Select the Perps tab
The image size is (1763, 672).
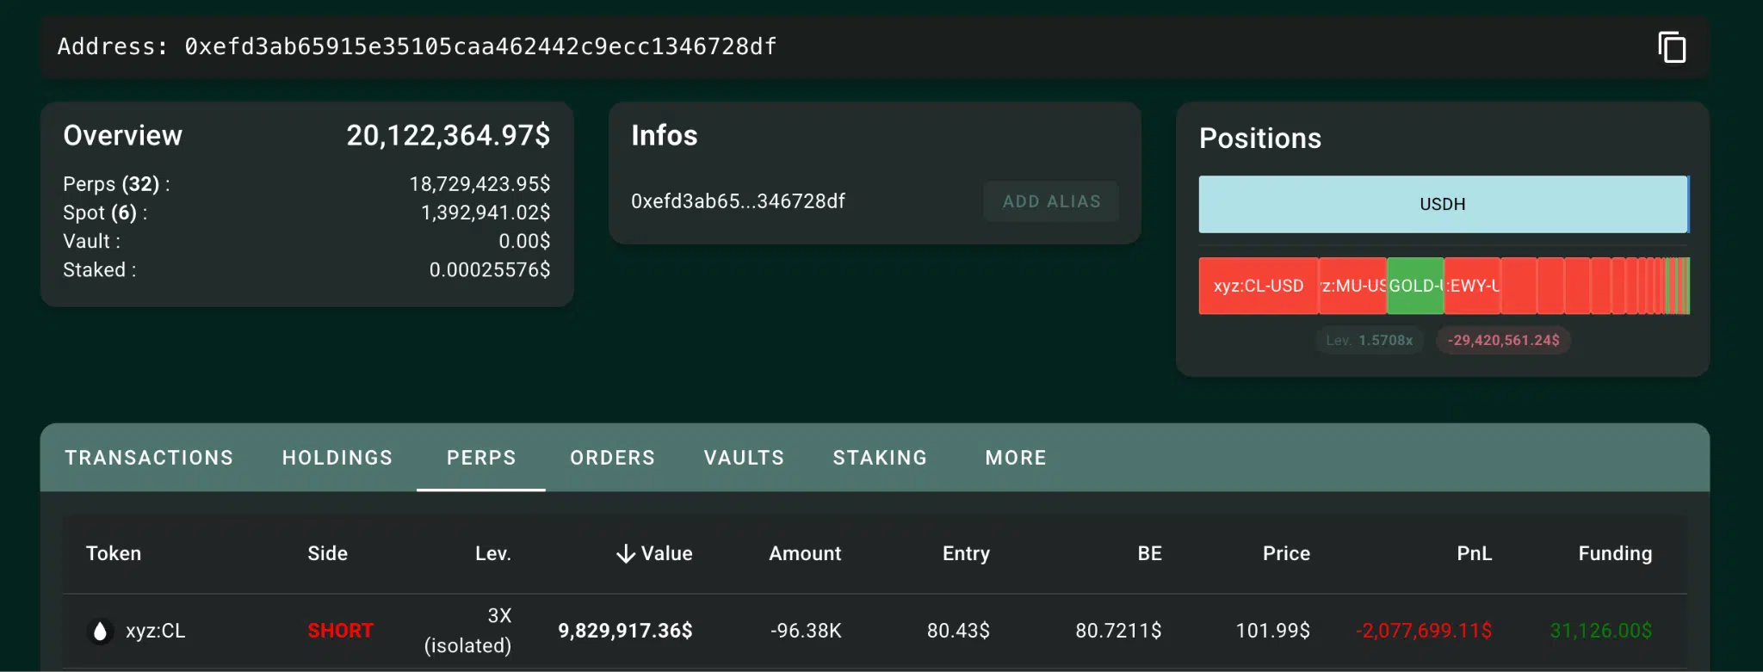point(481,458)
